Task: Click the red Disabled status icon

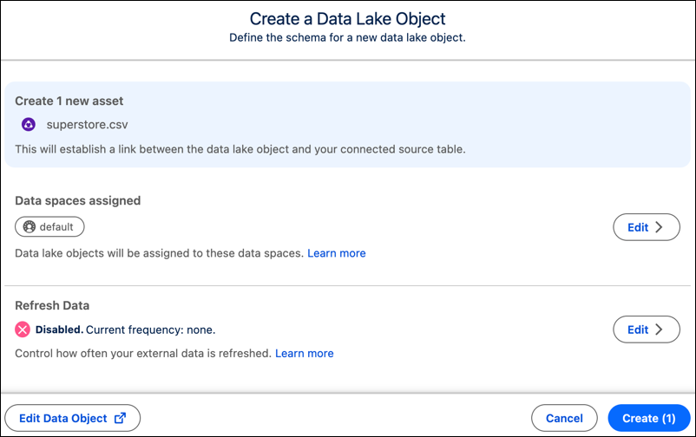Action: (x=23, y=329)
